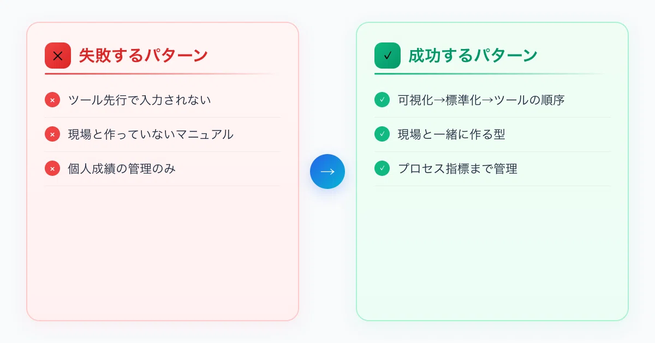The height and width of the screenshot is (343, 655).
Task: Select the 失敗するパターン heading
Action: pos(143,56)
